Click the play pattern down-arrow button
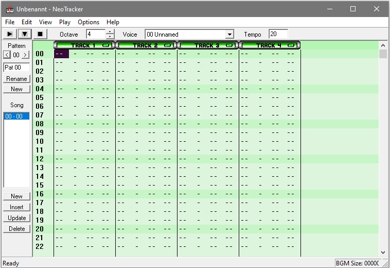390x268 pixels. [25, 34]
